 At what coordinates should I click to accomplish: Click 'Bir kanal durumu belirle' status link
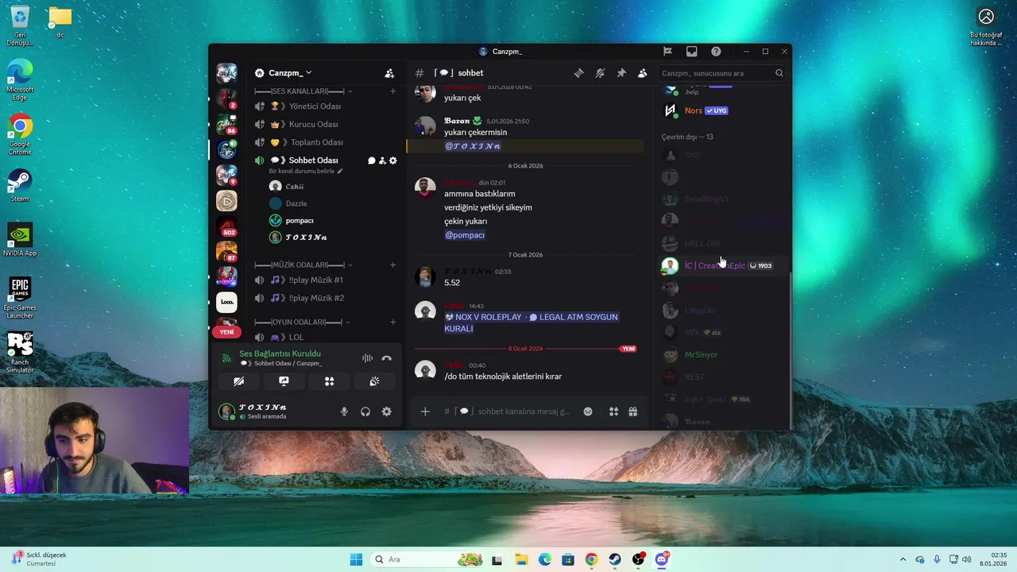tap(306, 171)
